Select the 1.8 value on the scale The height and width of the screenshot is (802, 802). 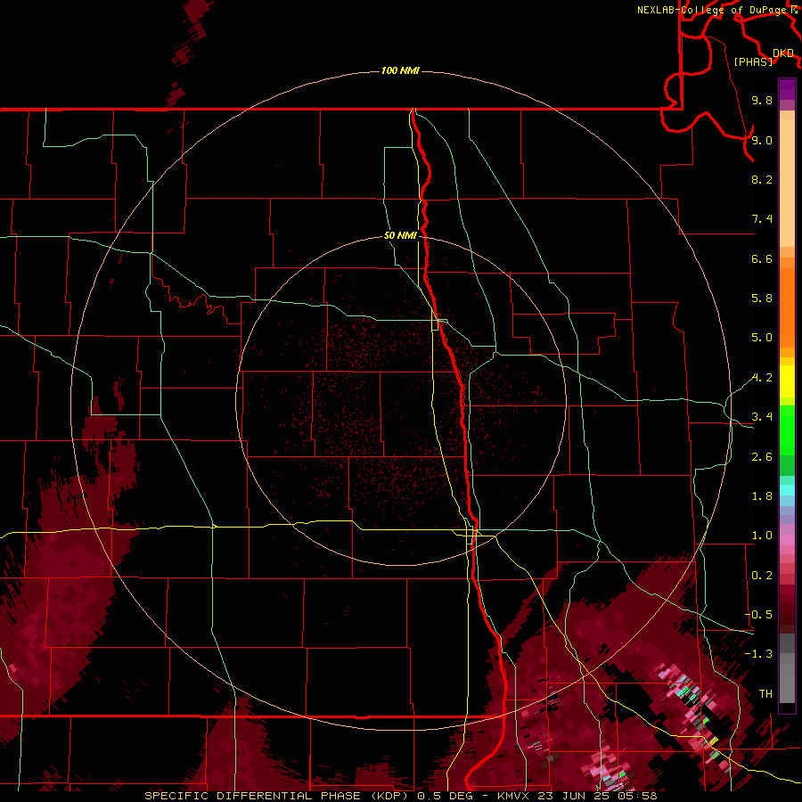tap(762, 496)
